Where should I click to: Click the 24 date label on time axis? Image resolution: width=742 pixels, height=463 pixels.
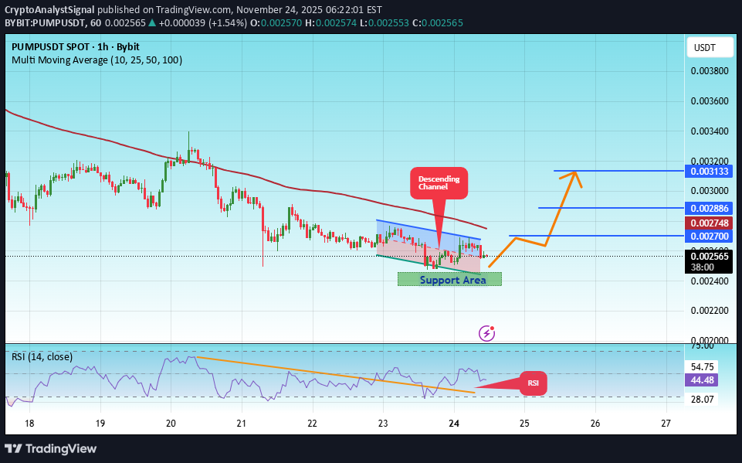click(x=453, y=424)
